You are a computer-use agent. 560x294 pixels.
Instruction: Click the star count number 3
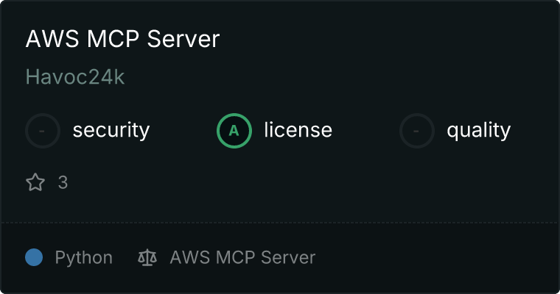click(x=63, y=182)
